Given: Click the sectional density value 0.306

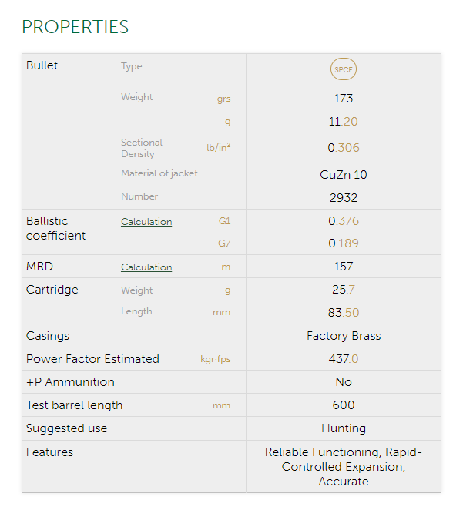Looking at the screenshot, I should click(x=344, y=148).
